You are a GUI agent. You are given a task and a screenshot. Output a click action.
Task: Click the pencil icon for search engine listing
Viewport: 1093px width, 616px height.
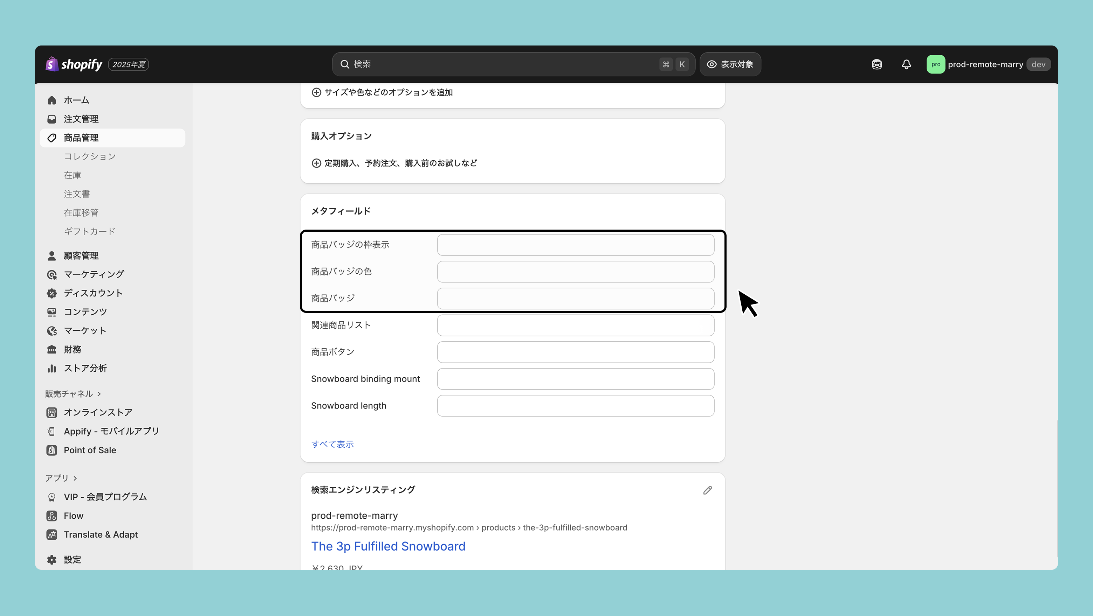pyautogui.click(x=707, y=490)
